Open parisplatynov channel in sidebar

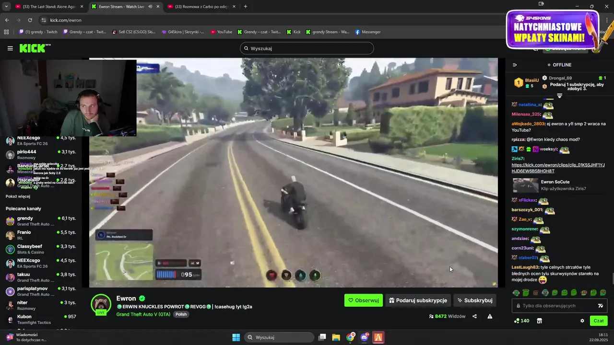pos(41,291)
